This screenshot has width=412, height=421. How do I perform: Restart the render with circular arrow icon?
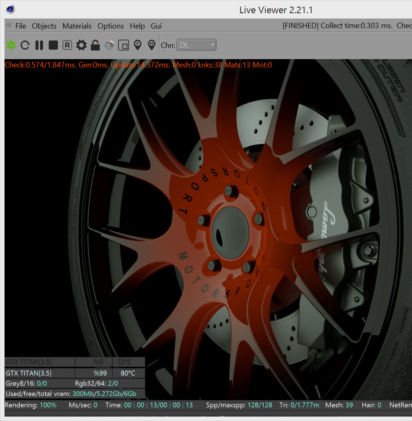click(25, 45)
